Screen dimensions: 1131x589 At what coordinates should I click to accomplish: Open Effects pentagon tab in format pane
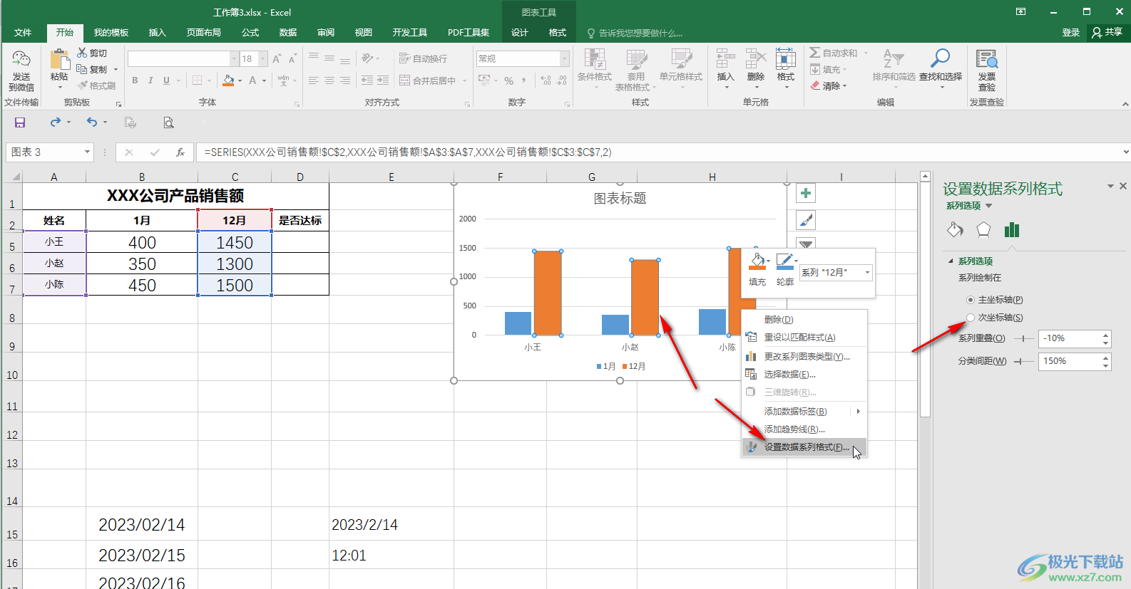click(983, 229)
